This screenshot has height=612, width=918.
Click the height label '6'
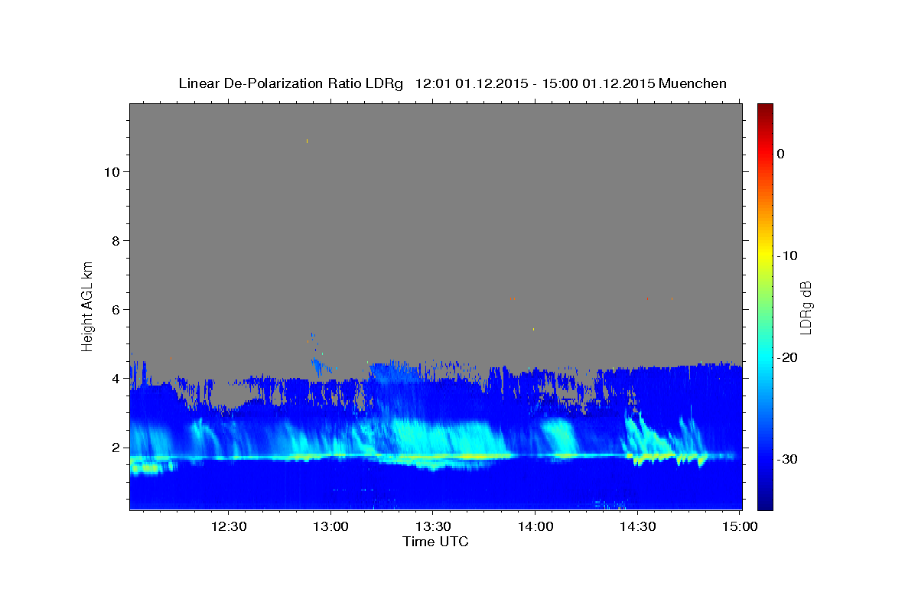115,309
